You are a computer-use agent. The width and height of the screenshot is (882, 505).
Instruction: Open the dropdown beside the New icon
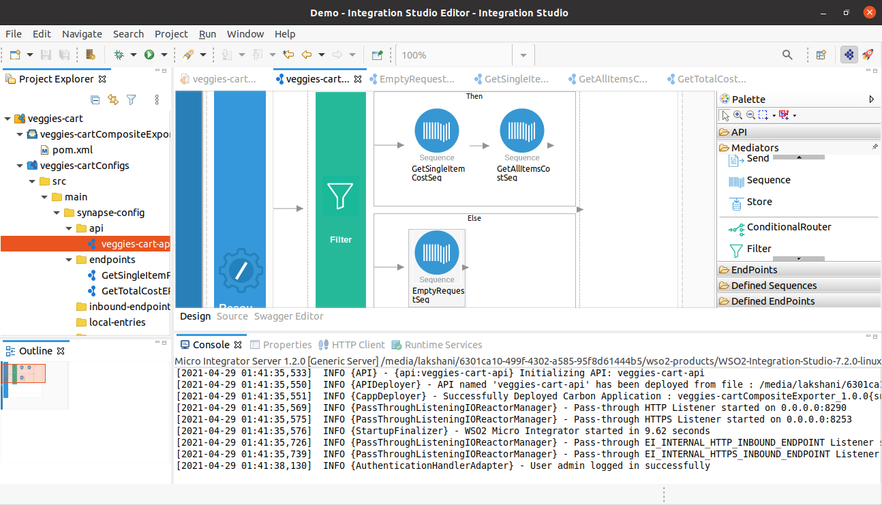[x=30, y=55]
